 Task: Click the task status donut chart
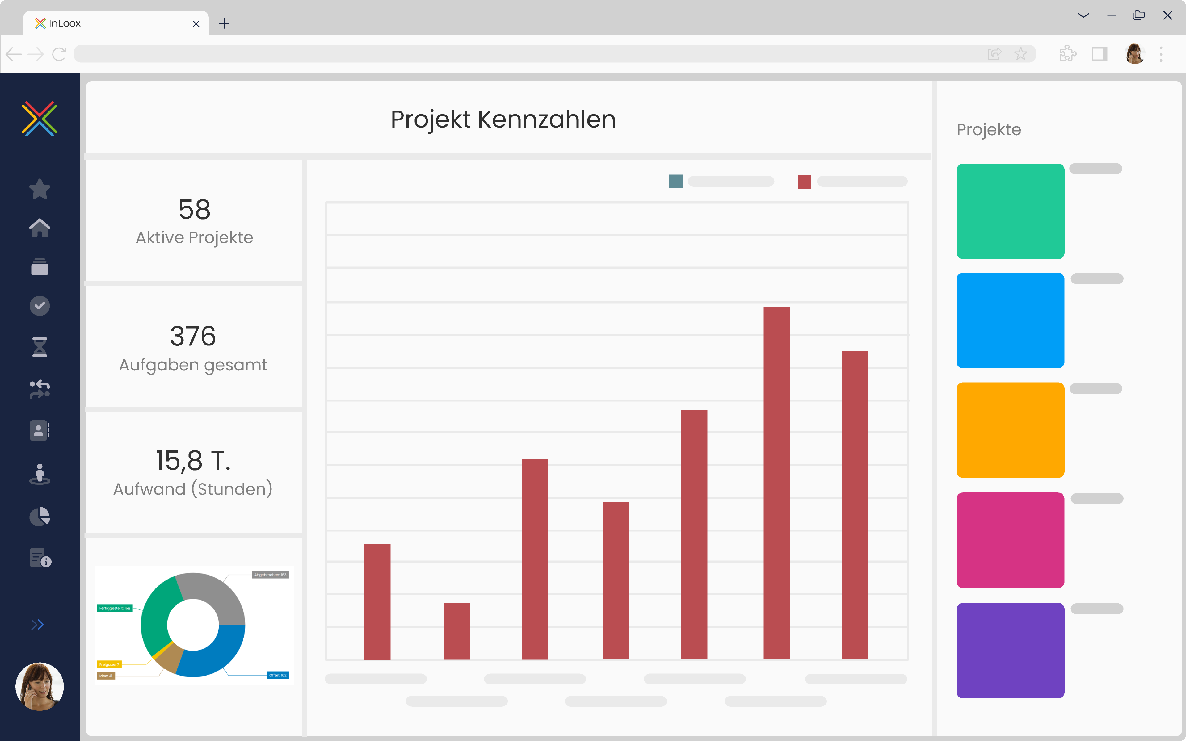[193, 625]
